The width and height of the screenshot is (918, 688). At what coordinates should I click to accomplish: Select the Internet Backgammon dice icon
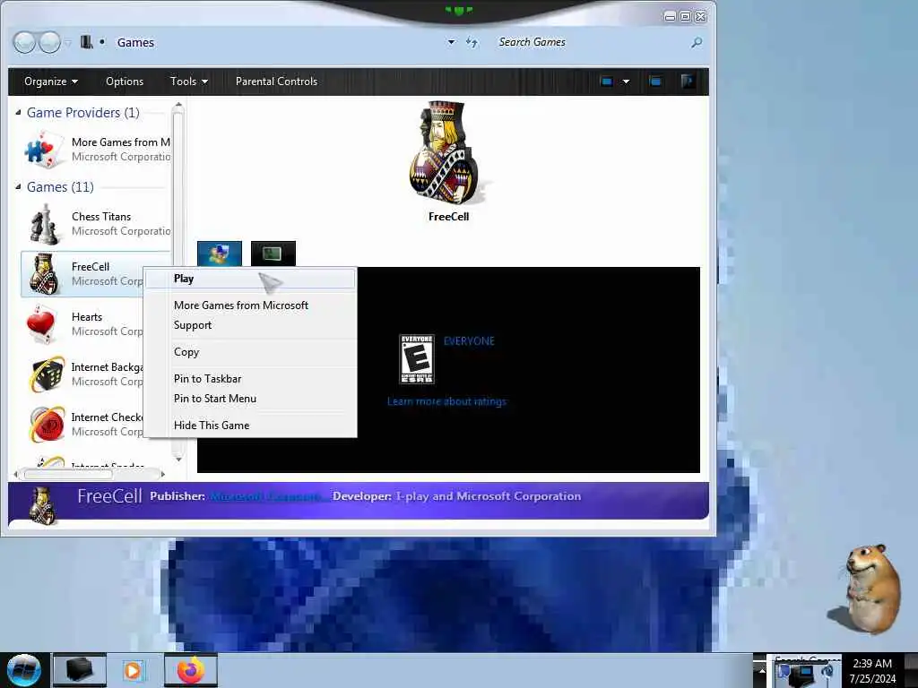coord(47,374)
